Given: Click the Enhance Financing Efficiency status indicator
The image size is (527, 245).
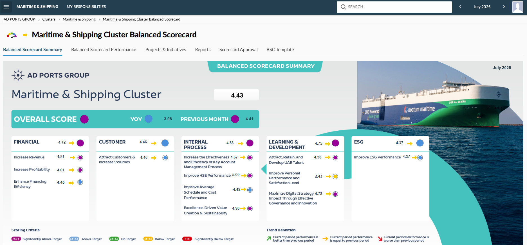Looking at the screenshot, I should click(80, 182).
